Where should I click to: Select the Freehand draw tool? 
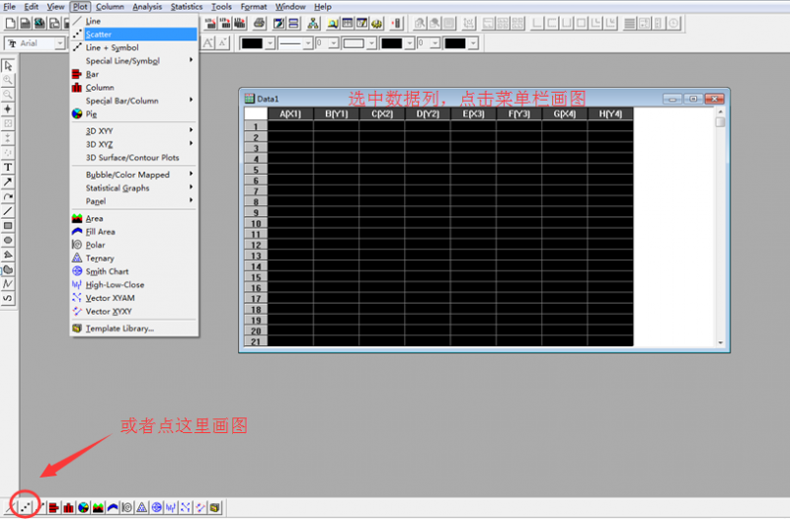tap(8, 299)
